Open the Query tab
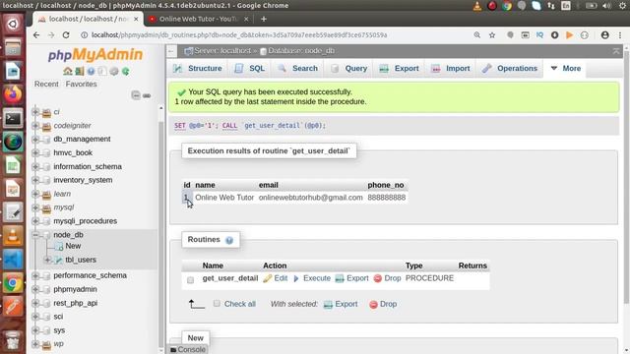Screen dimensions: 630x354 [348, 68]
